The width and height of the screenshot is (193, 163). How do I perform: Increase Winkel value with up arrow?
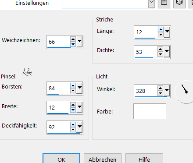161,88
